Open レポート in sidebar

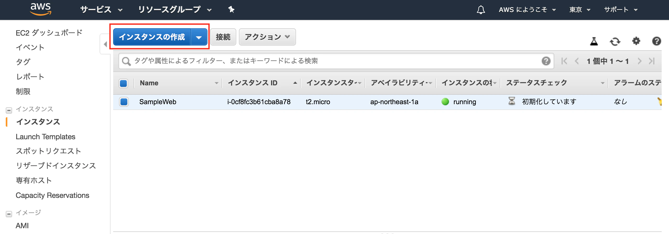(30, 77)
